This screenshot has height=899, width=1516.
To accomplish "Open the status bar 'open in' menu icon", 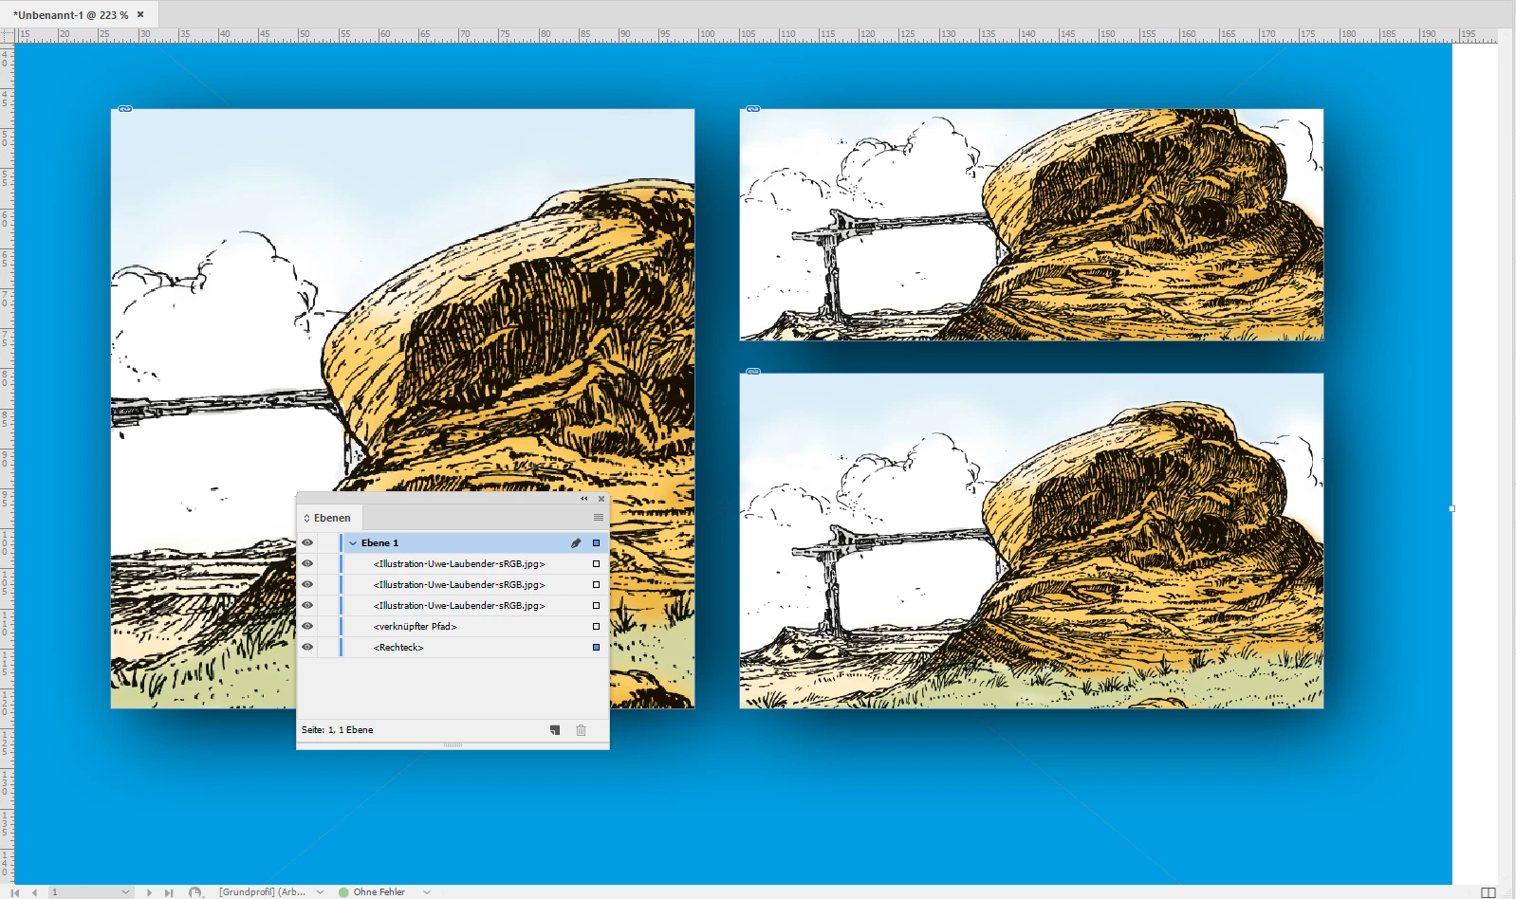I will tap(195, 892).
